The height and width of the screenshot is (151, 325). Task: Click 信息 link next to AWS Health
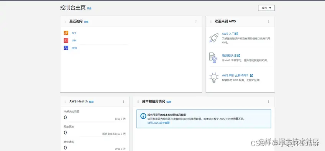tap(91, 102)
